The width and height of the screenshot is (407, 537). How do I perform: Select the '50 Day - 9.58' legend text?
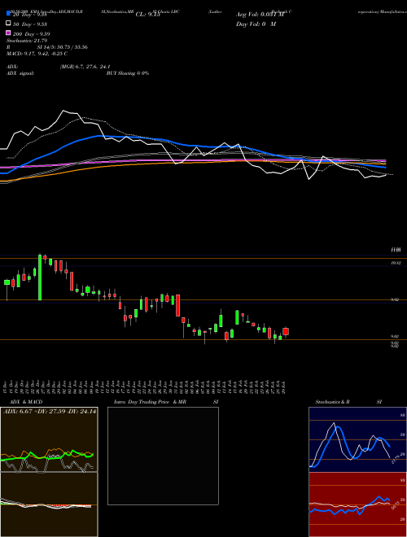click(x=29, y=24)
